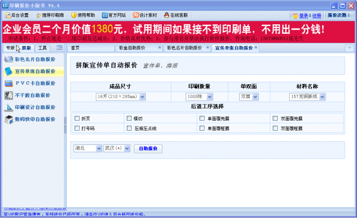
Task: Select PVC卡自助报价 sidebar entry text
Action: [x=36, y=83]
